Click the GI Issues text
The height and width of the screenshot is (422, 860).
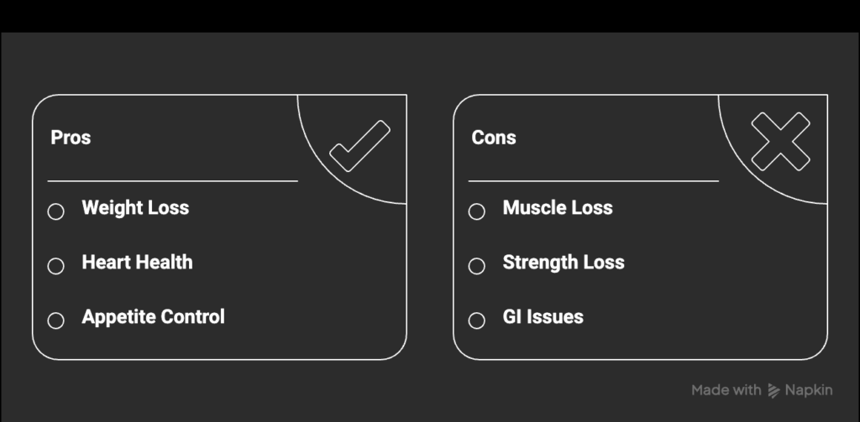pos(543,317)
